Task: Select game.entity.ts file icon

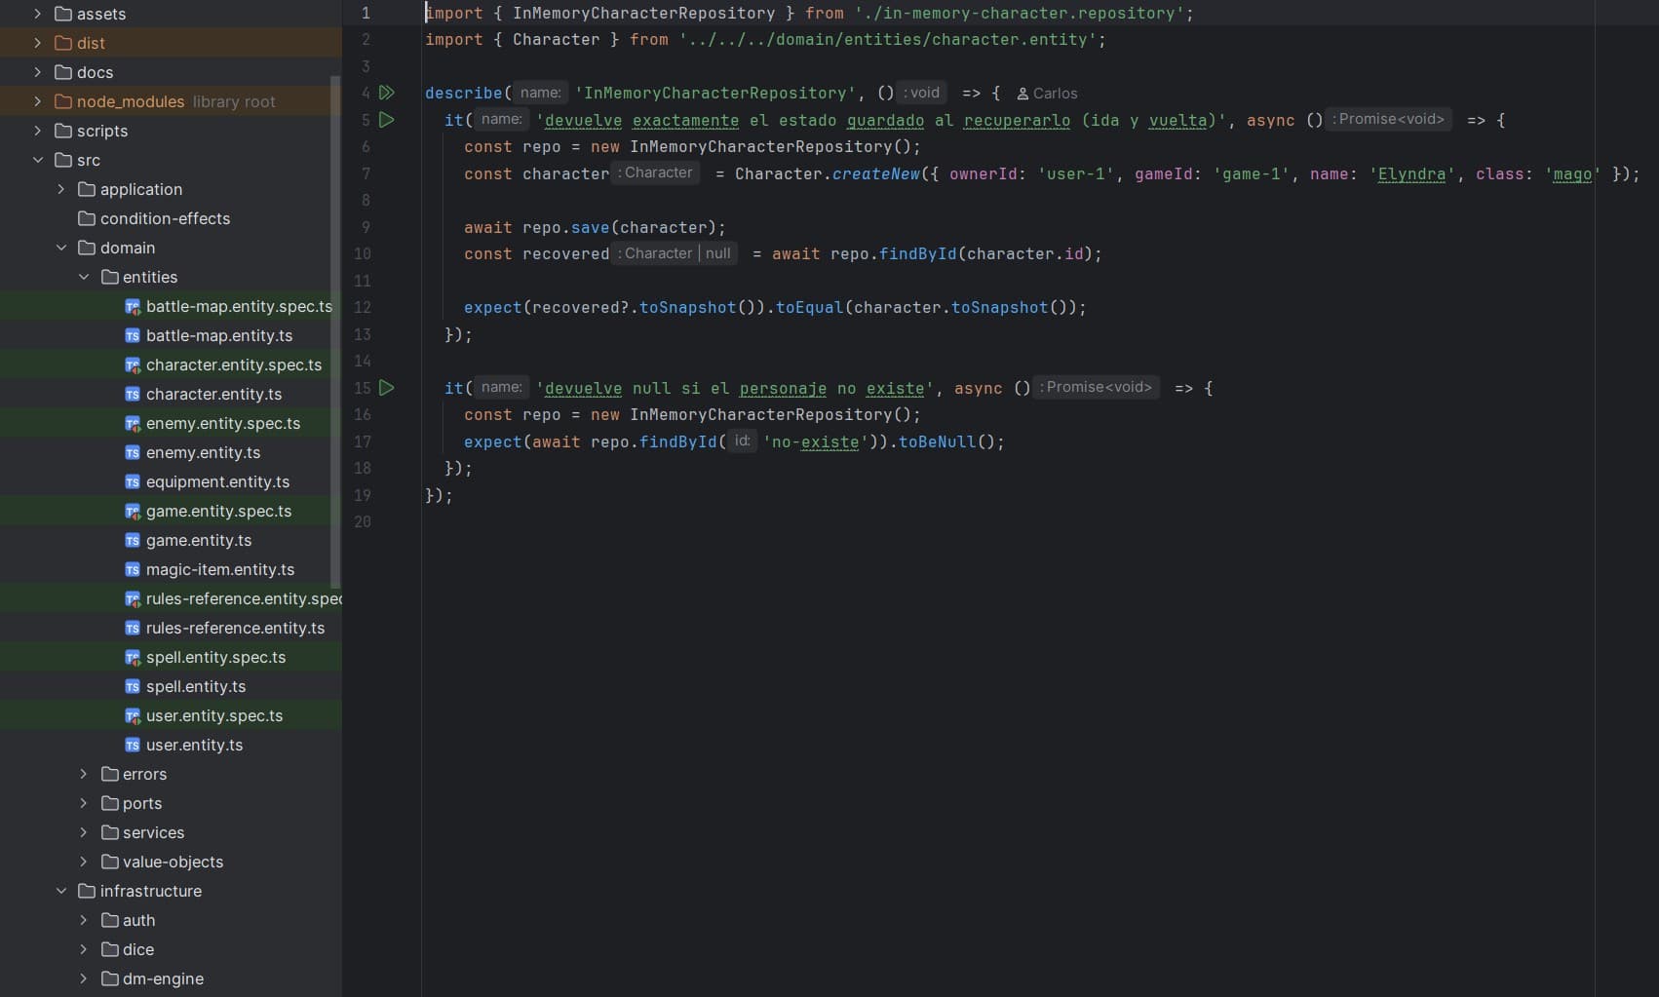Action: tap(133, 541)
